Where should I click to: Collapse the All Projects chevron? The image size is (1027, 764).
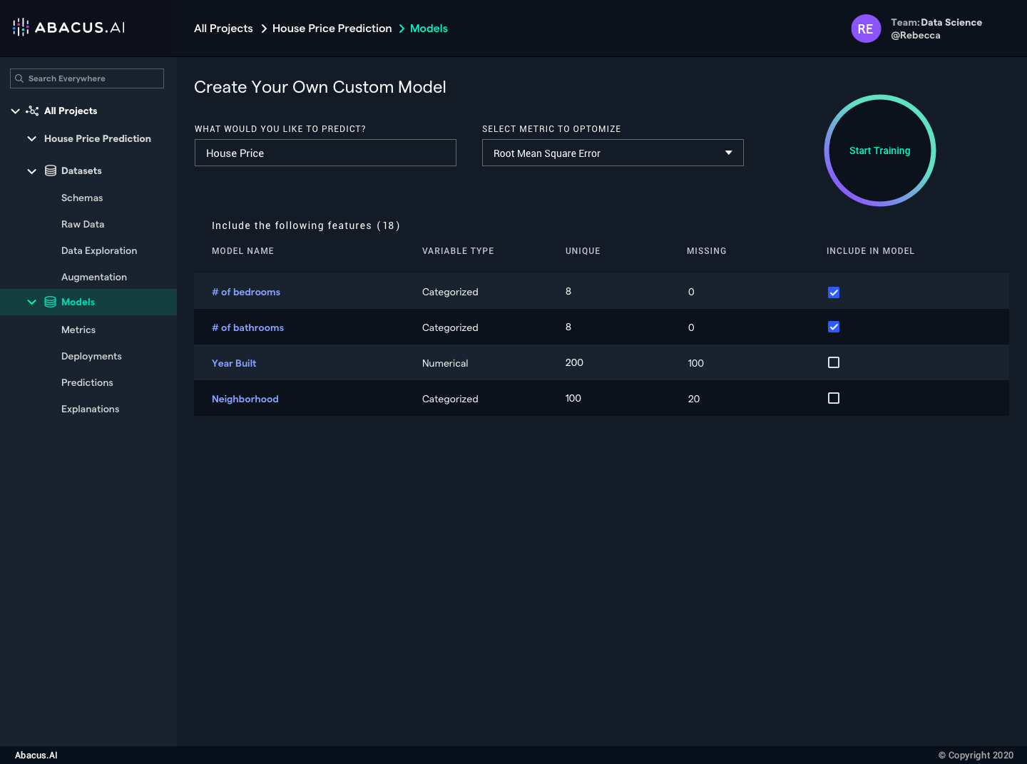point(15,111)
